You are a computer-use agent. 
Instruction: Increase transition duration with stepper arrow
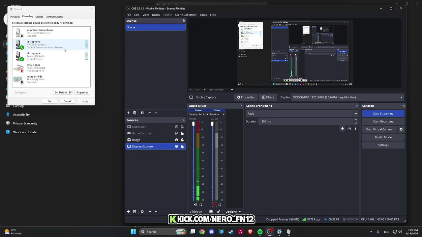point(355,120)
